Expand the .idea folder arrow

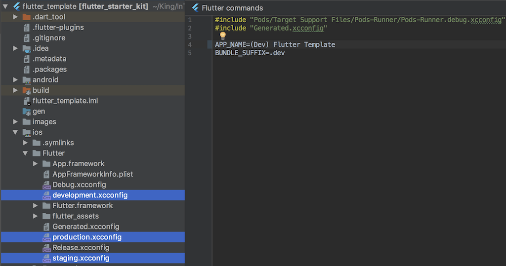(x=15, y=48)
